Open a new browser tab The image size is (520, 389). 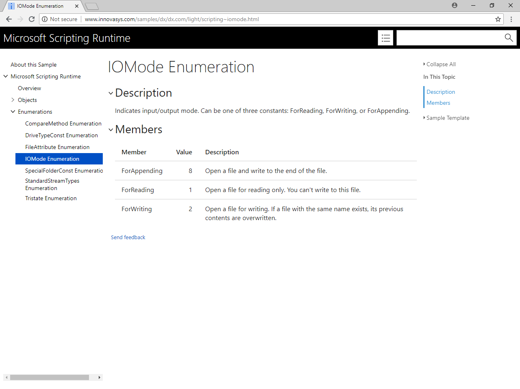tap(92, 6)
